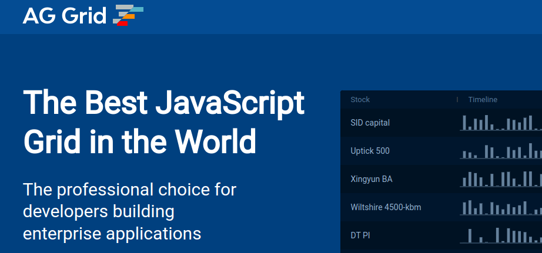Select the Wiltshire 4500-kbm row
This screenshot has height=253, width=542.
441,207
